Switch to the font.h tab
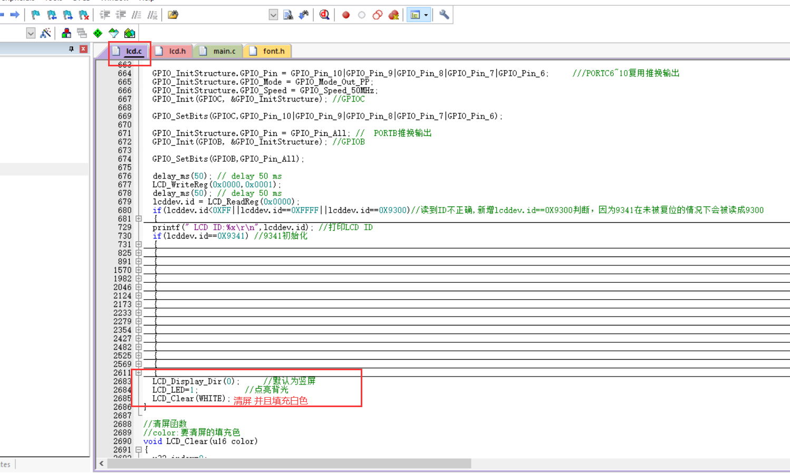Screen dimensions: 790x474 pyautogui.click(x=268, y=51)
